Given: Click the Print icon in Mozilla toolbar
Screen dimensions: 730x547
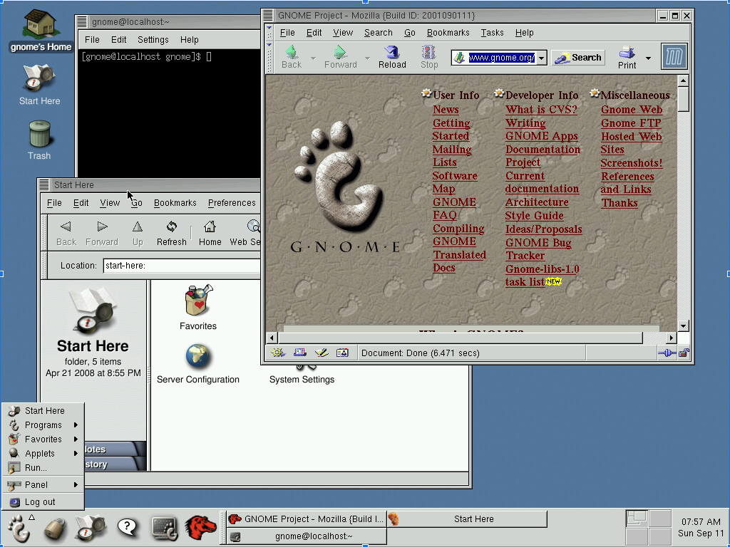Looking at the screenshot, I should [x=627, y=56].
